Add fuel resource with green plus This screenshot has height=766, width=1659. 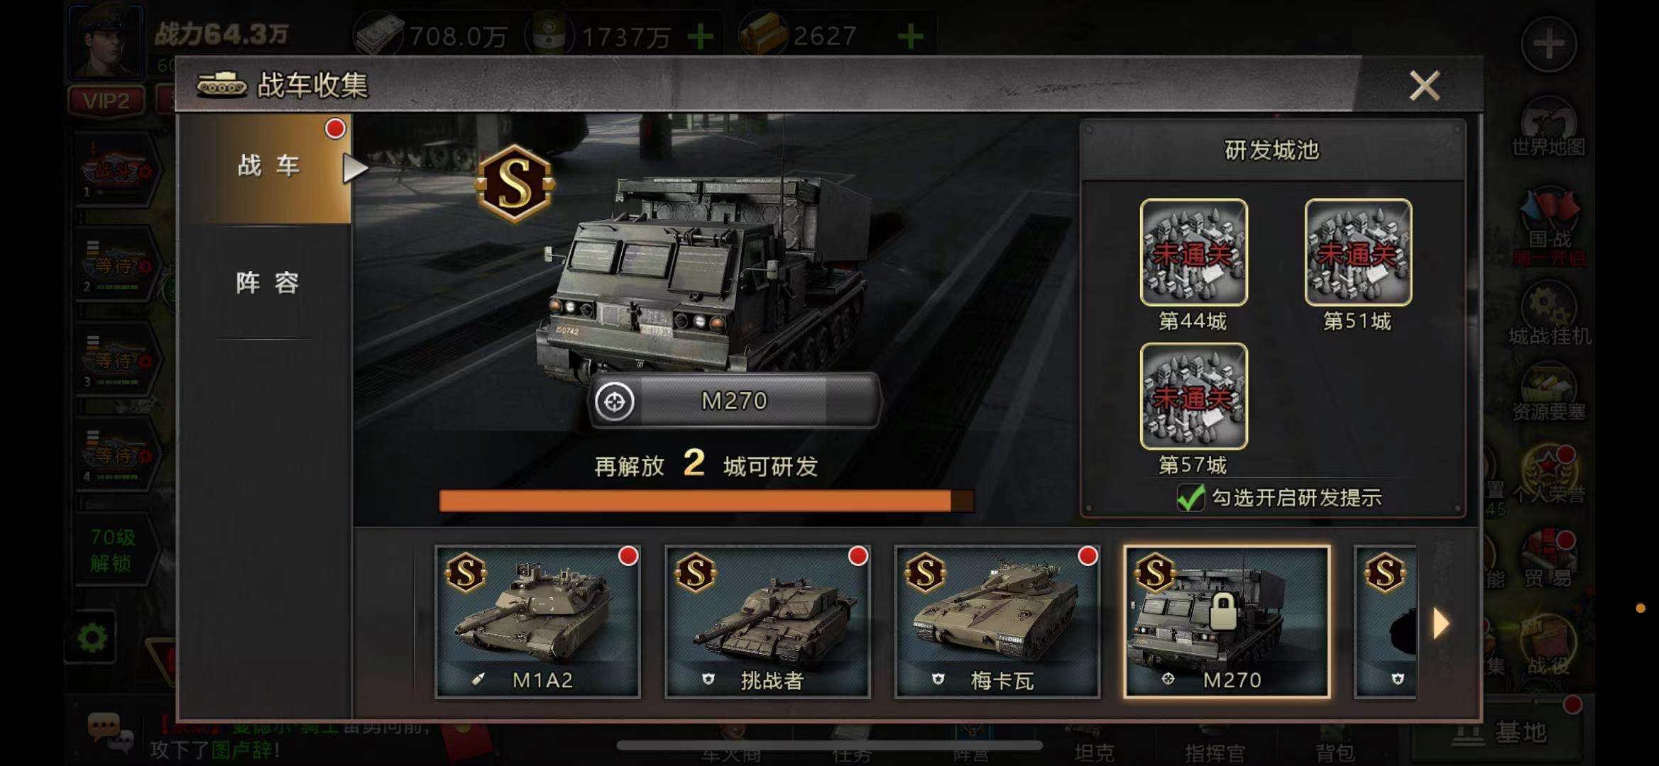tap(701, 35)
